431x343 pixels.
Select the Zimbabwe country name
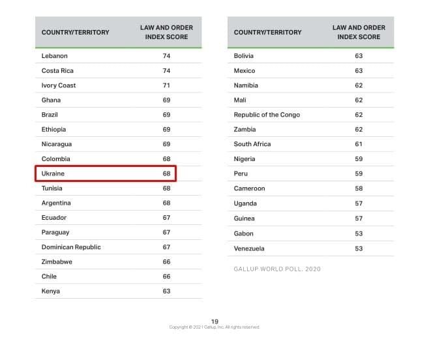click(57, 261)
